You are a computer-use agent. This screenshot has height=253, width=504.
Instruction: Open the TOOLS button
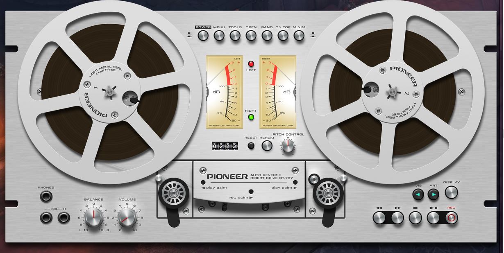coord(235,36)
